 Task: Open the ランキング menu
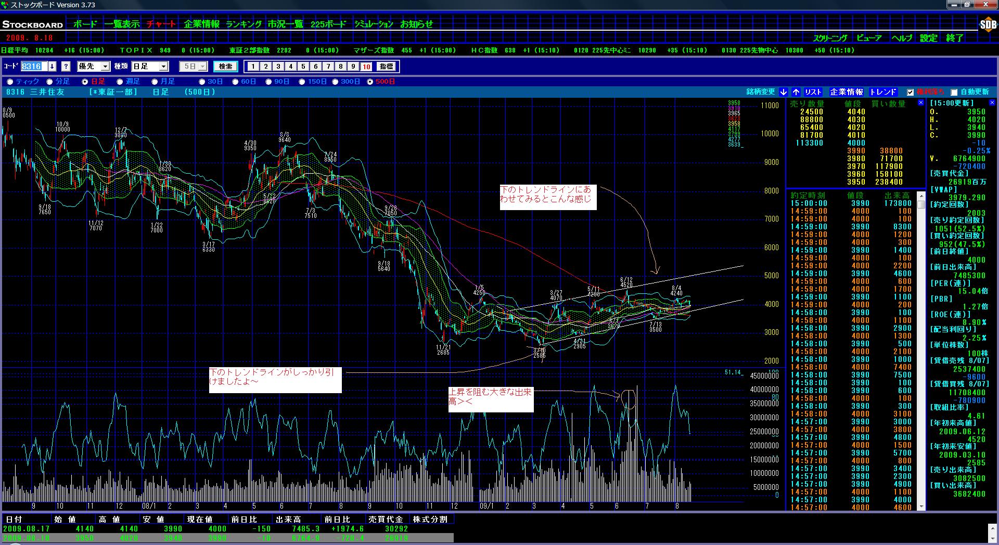[244, 24]
